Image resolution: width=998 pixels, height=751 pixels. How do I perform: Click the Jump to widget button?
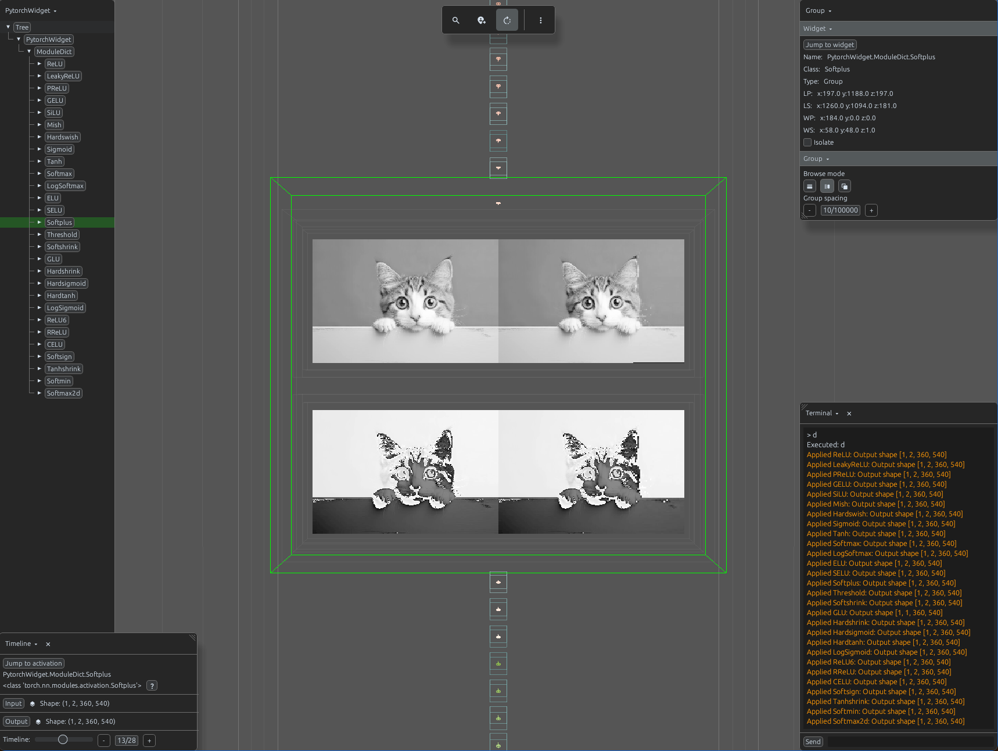pyautogui.click(x=830, y=45)
